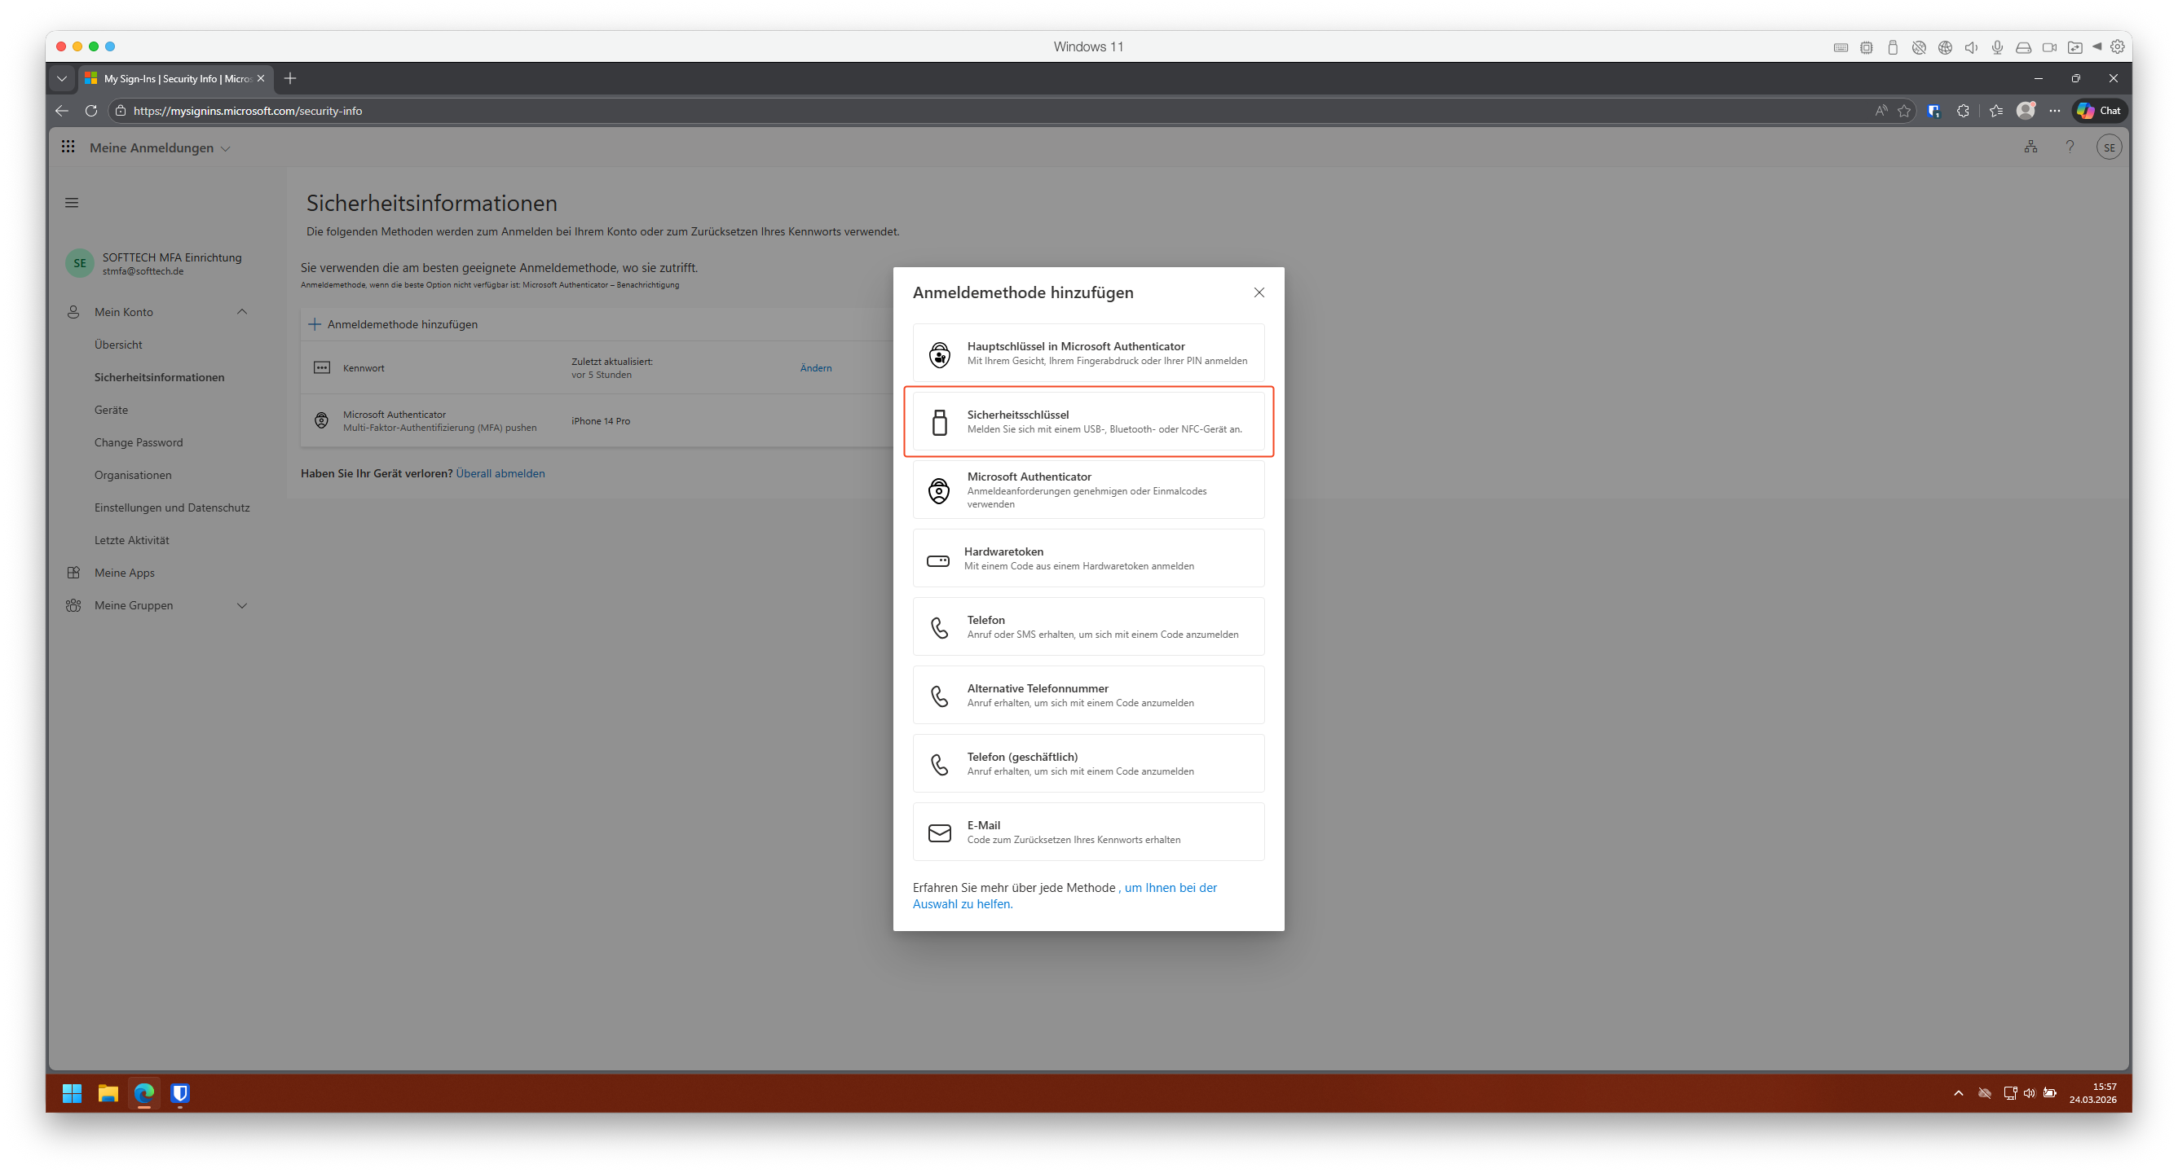Open Sicherheitsinformationen in the sidebar
Screen dimensions: 2178x1173
(159, 378)
